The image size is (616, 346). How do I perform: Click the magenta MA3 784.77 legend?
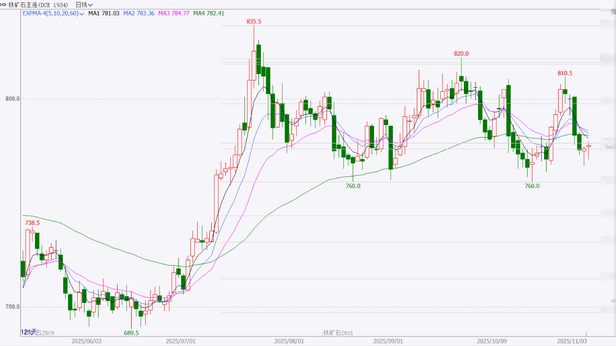coord(173,13)
